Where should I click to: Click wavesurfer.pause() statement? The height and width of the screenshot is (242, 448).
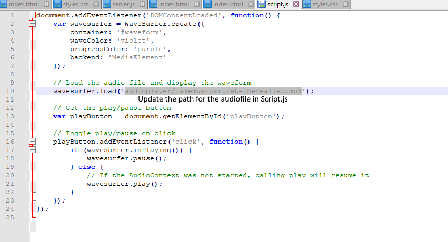(x=127, y=158)
